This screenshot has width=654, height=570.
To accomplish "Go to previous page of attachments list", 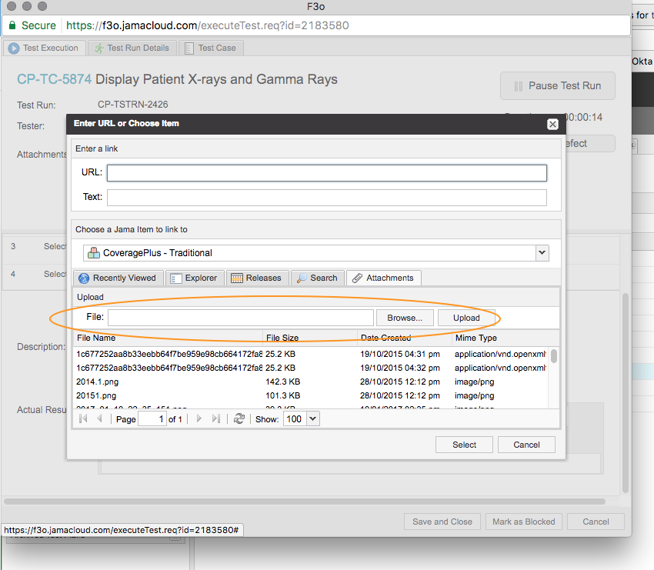I will [x=99, y=418].
